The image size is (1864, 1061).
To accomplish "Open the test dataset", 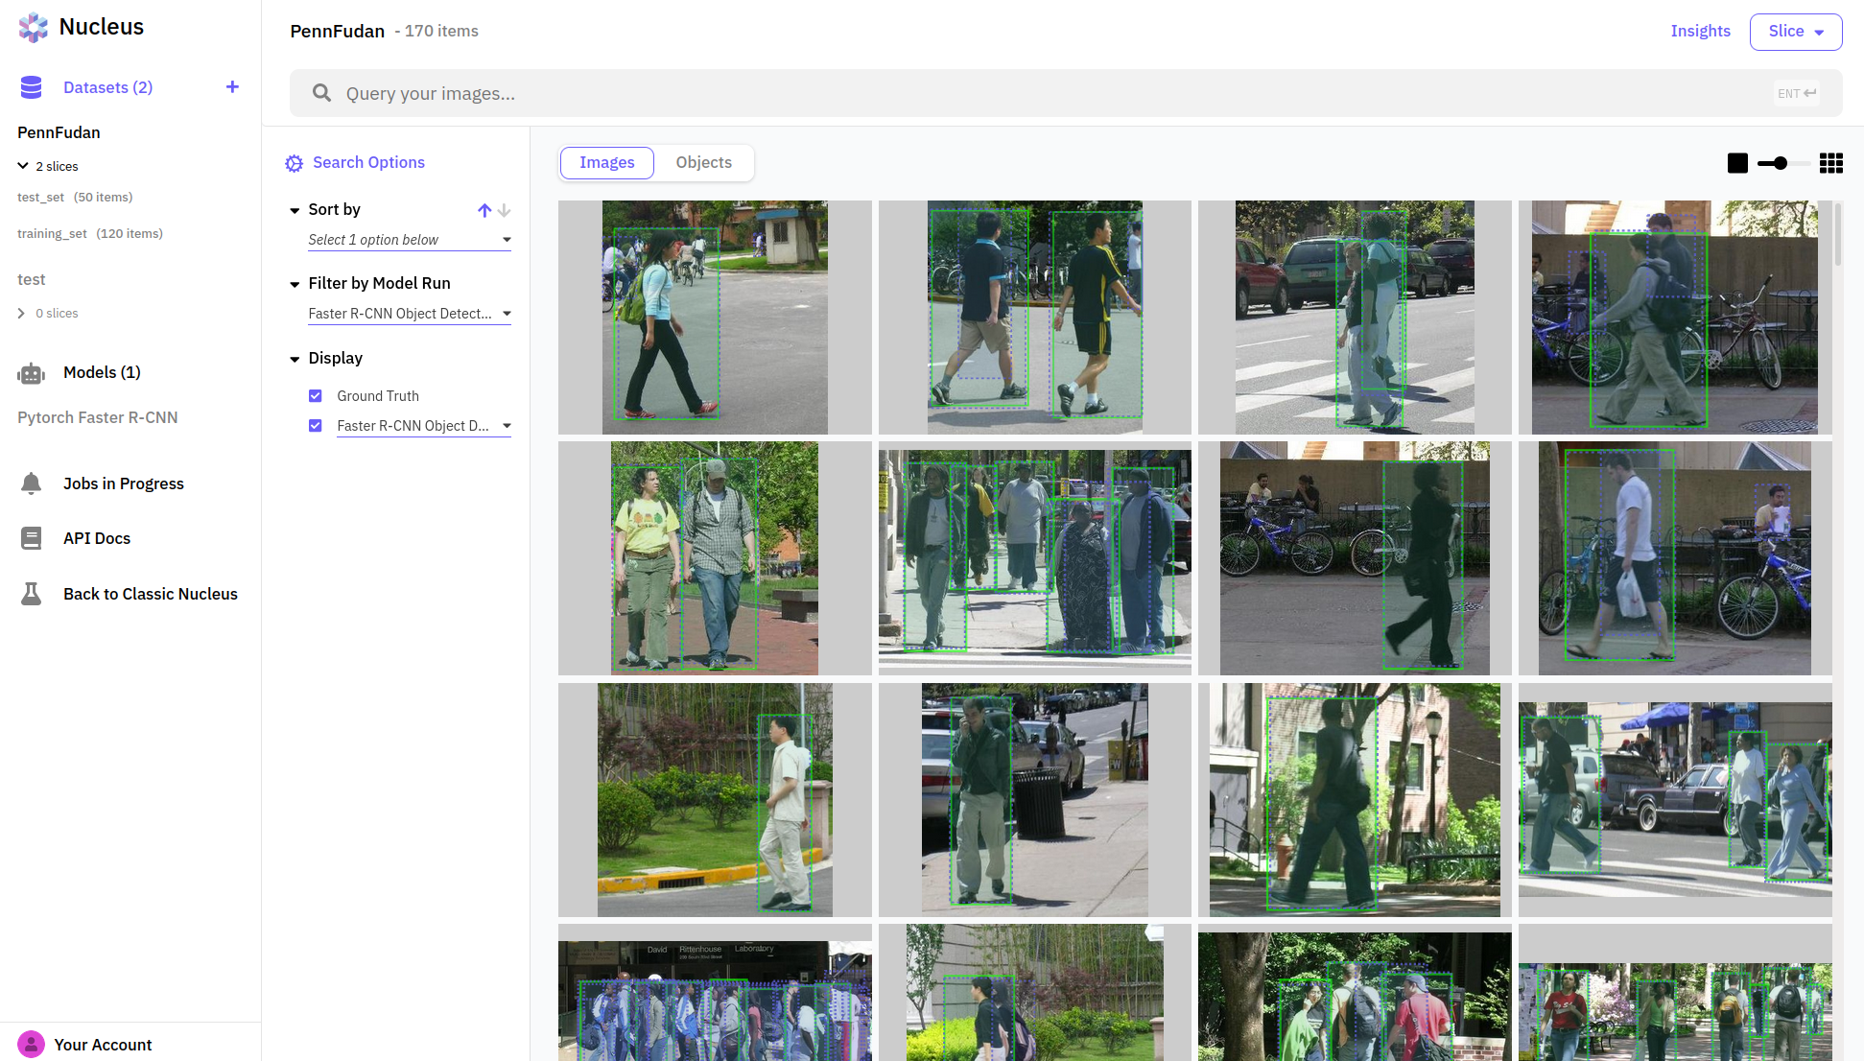I will click(31, 279).
